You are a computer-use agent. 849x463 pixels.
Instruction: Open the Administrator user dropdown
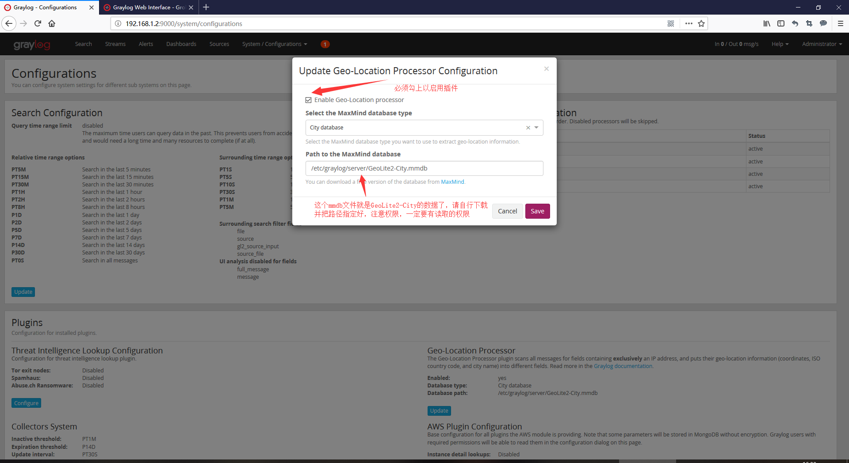(x=822, y=44)
